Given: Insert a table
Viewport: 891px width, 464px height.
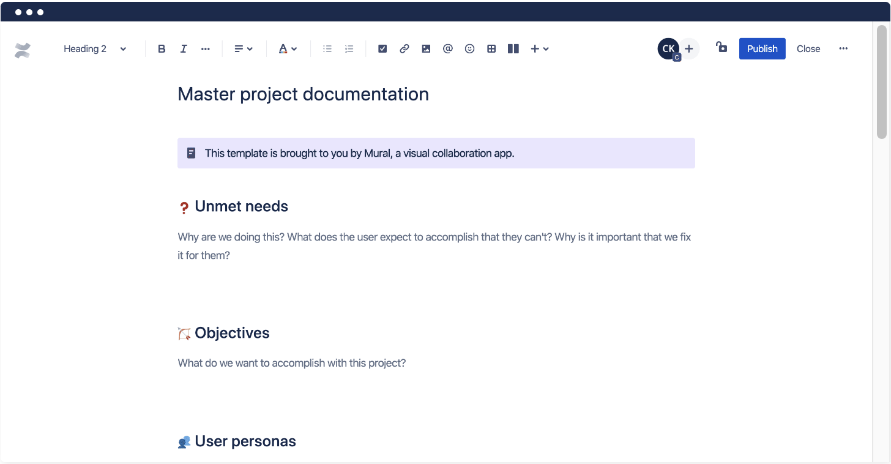Looking at the screenshot, I should point(491,48).
